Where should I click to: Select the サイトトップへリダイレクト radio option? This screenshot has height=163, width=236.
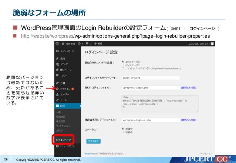coord(123,68)
